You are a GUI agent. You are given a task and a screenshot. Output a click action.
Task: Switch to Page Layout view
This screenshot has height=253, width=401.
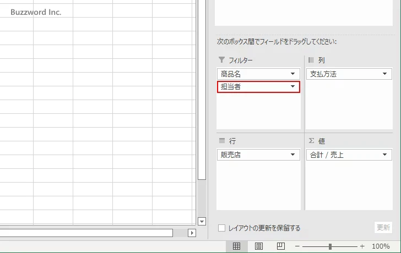[258, 246]
